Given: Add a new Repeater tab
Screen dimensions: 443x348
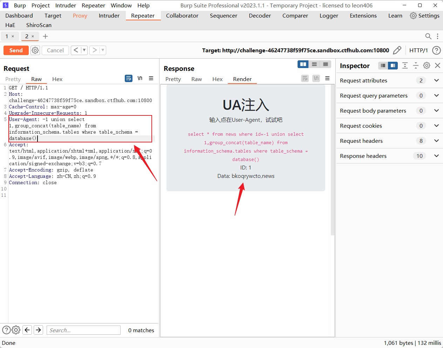Looking at the screenshot, I should click(45, 36).
